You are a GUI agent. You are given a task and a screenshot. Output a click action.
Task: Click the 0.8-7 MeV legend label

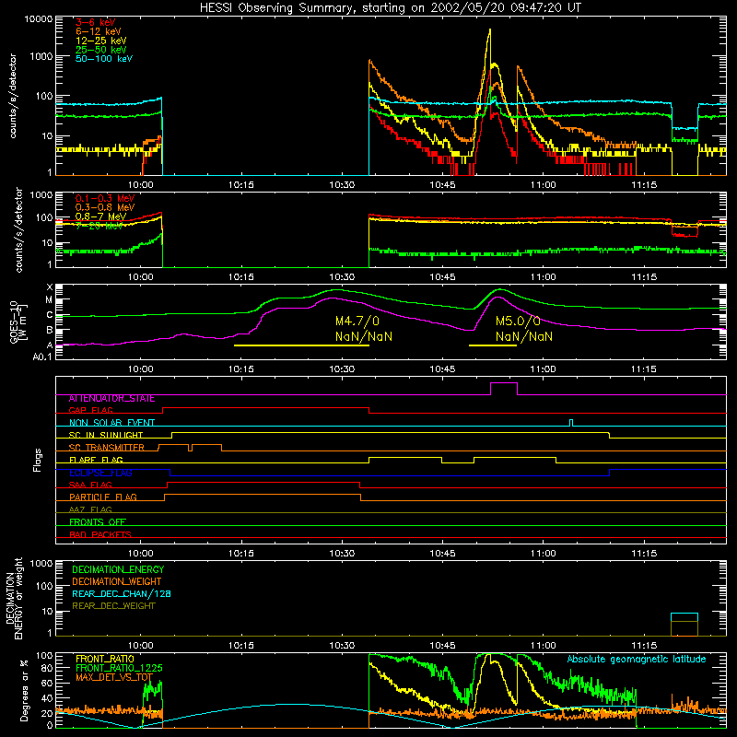click(100, 216)
